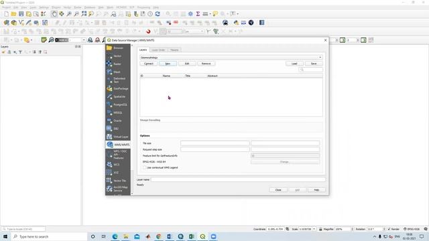This screenshot has height=241, width=429.
Task: Select WCS in the source sidebar
Action: click(x=118, y=165)
